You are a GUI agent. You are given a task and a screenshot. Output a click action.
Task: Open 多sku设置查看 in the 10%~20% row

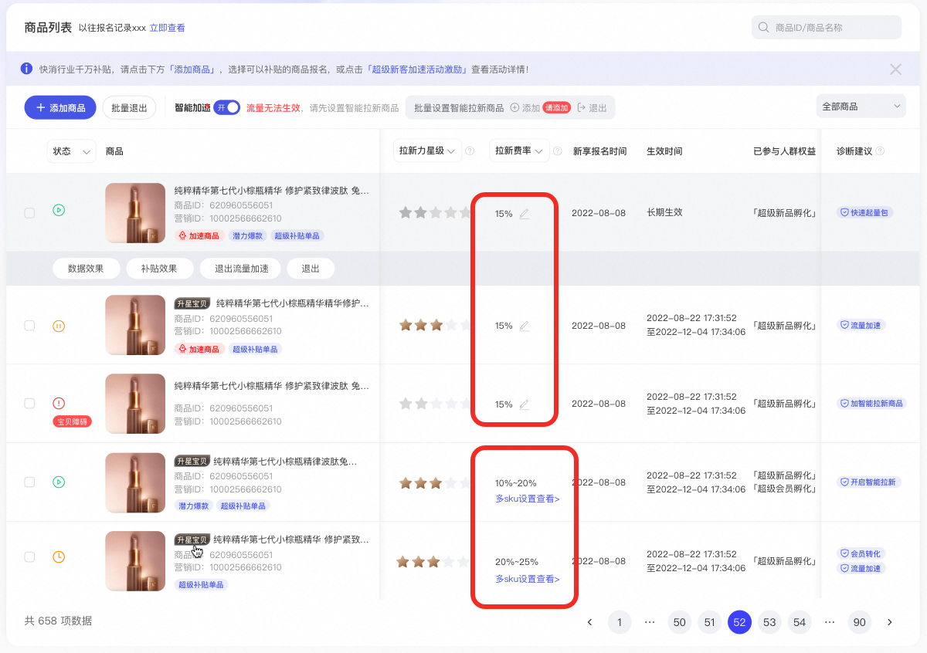click(528, 499)
